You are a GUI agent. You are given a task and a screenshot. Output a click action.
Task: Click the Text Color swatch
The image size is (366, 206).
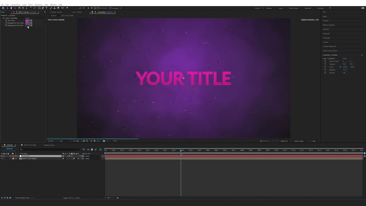27,21
